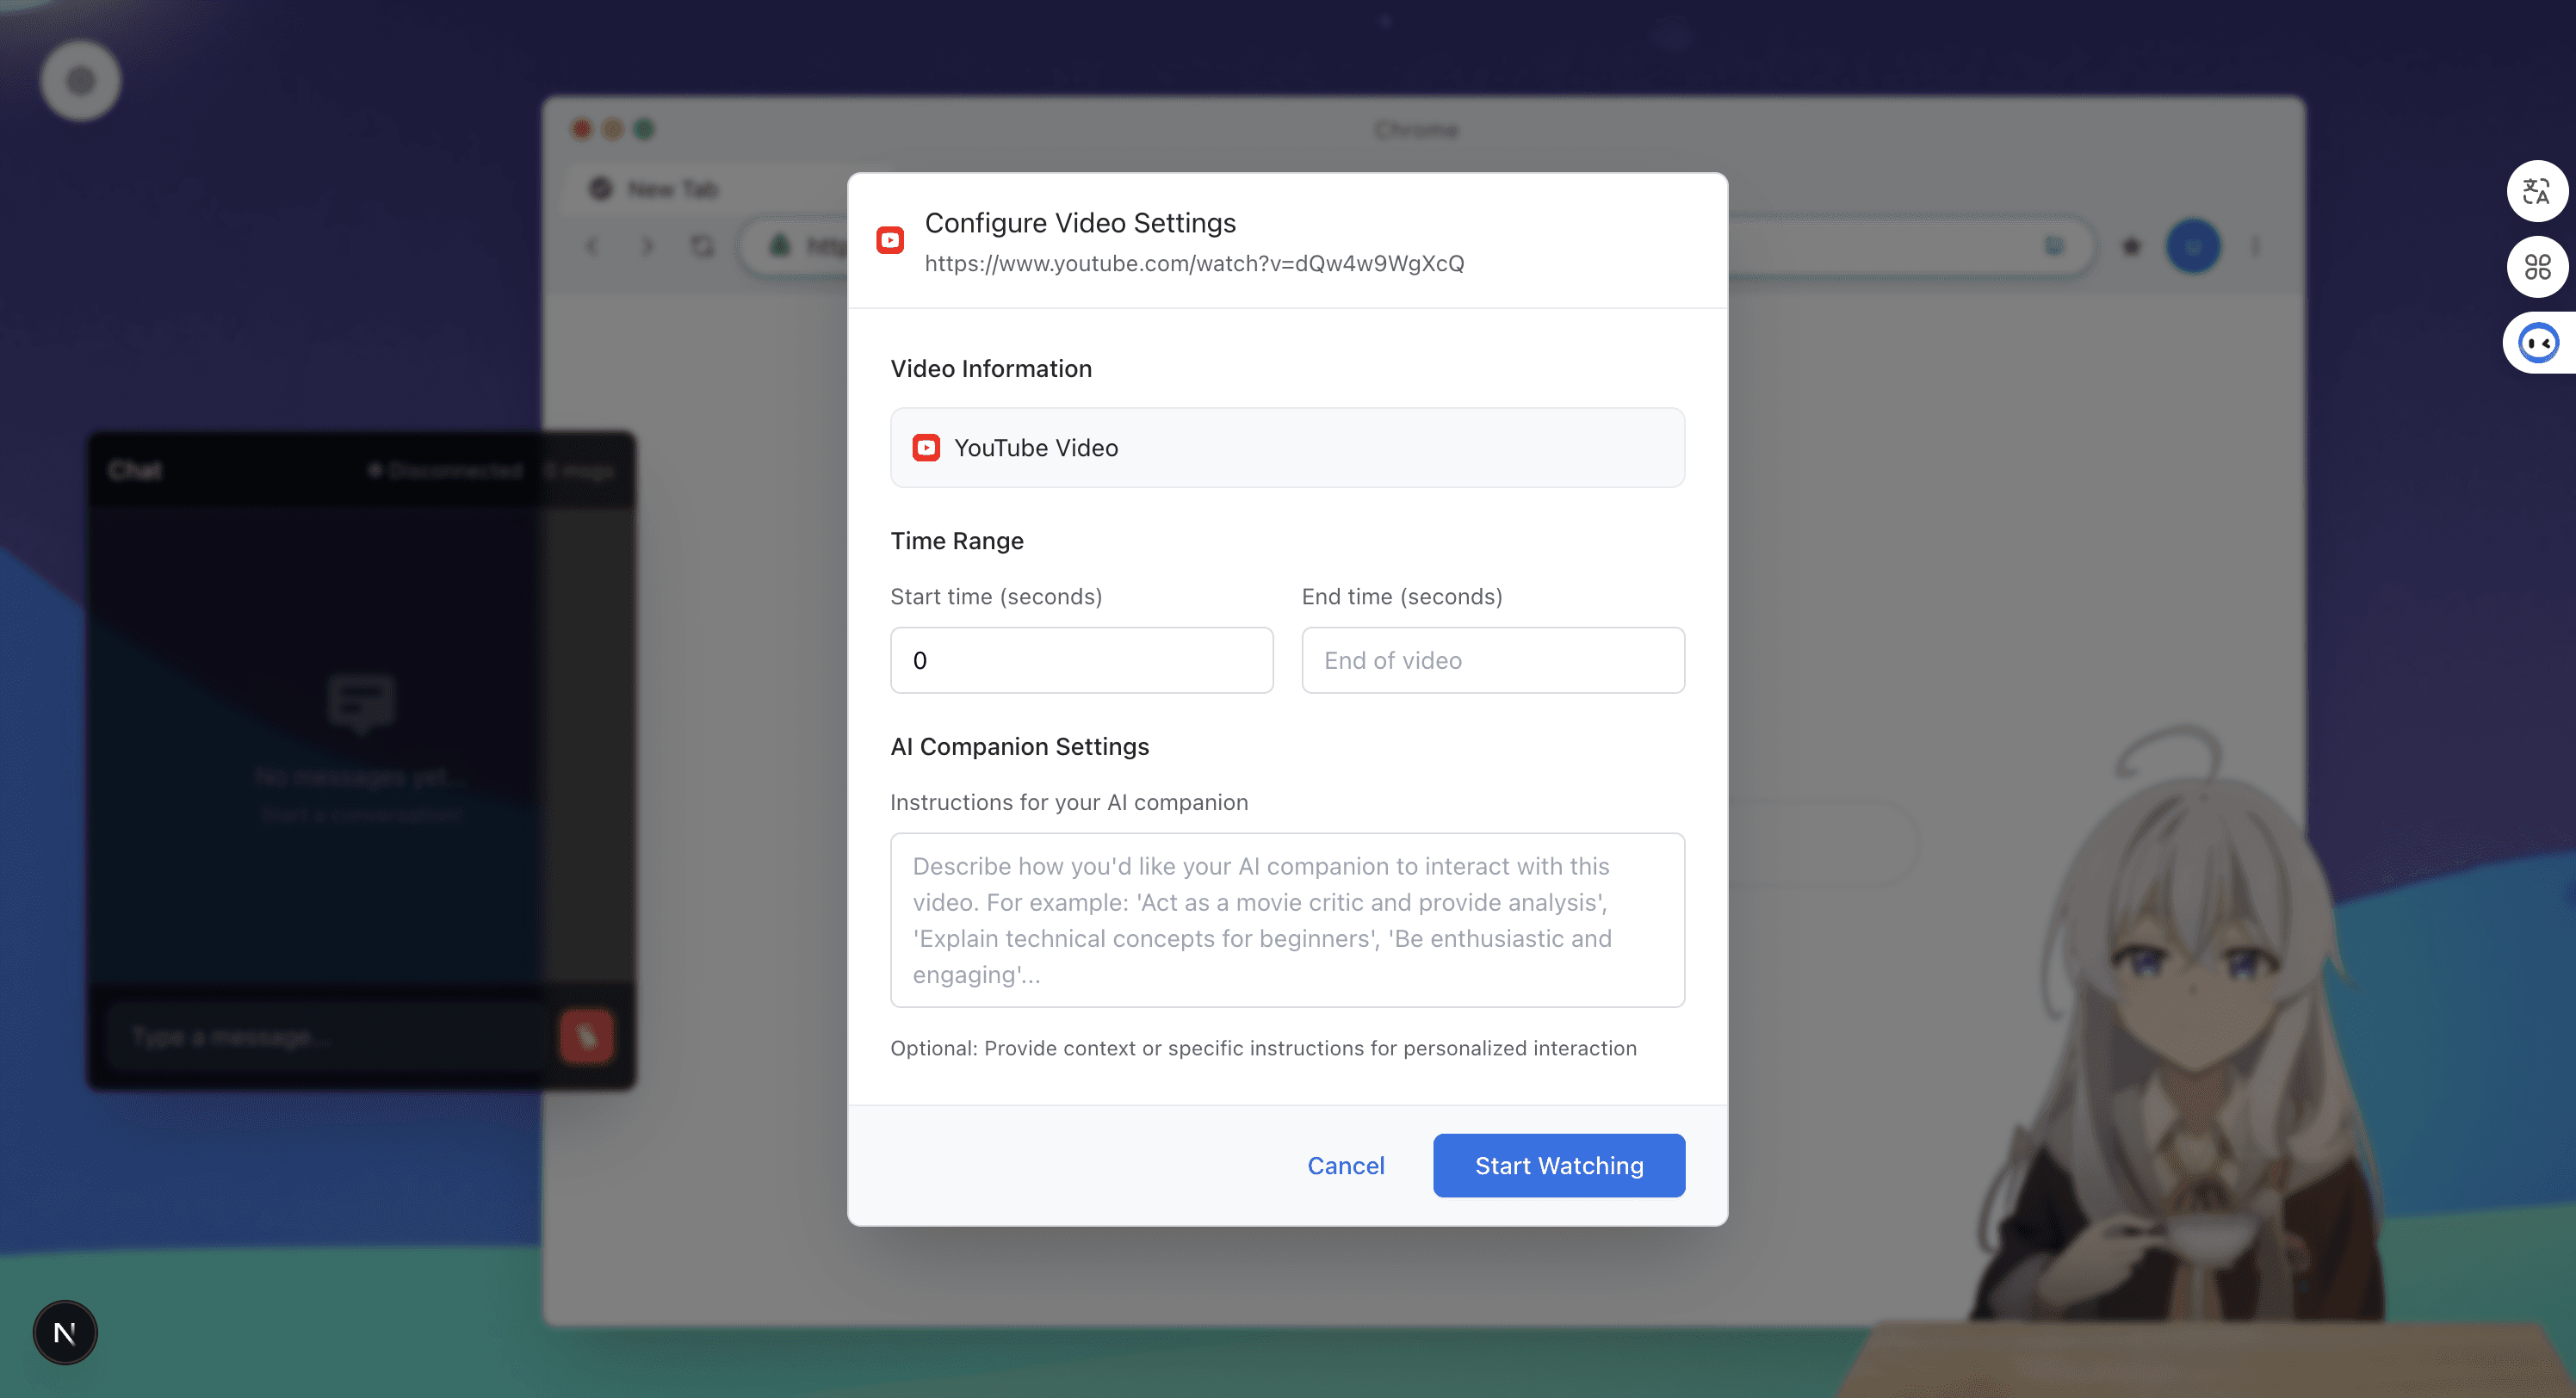Image resolution: width=2576 pixels, height=1398 pixels.
Task: Click the Instructions for your AI companion label
Action: click(x=1069, y=803)
